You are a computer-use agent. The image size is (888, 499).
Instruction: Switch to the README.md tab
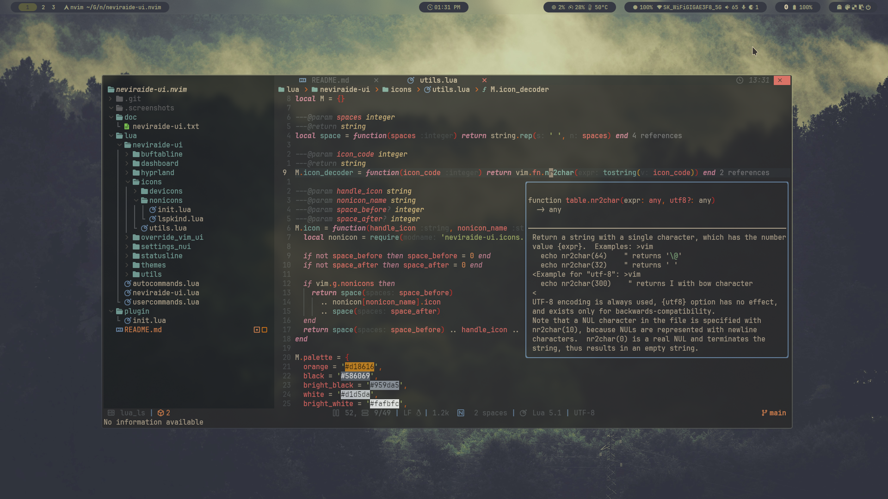click(x=330, y=80)
